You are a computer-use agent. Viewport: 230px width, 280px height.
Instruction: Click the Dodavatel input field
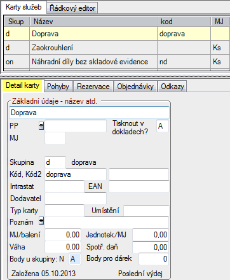(x=76, y=199)
